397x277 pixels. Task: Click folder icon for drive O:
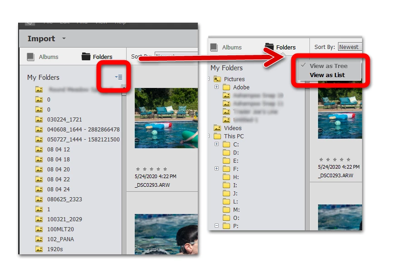click(x=226, y=218)
